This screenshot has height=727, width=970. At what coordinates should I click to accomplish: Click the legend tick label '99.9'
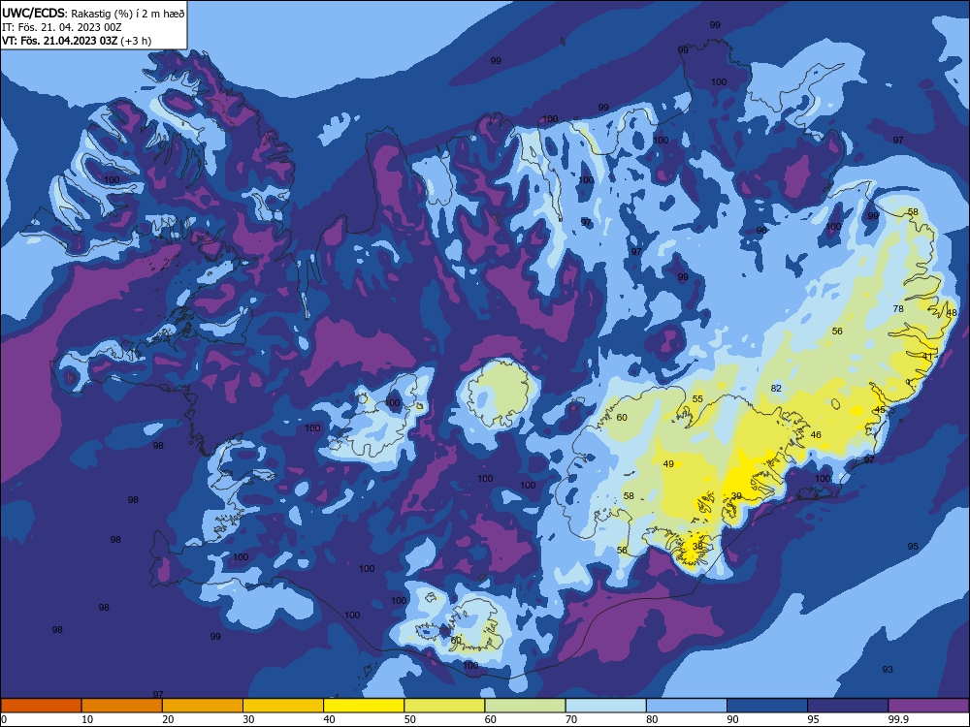click(x=898, y=719)
